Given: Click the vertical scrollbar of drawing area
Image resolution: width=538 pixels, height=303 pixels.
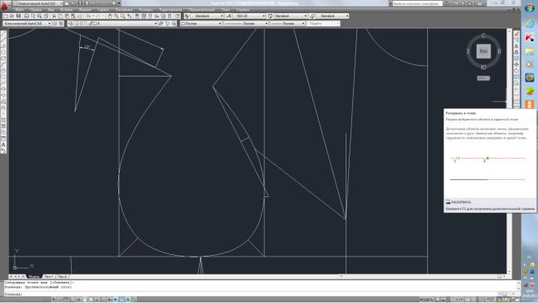Looking at the screenshot, I should point(509,151).
